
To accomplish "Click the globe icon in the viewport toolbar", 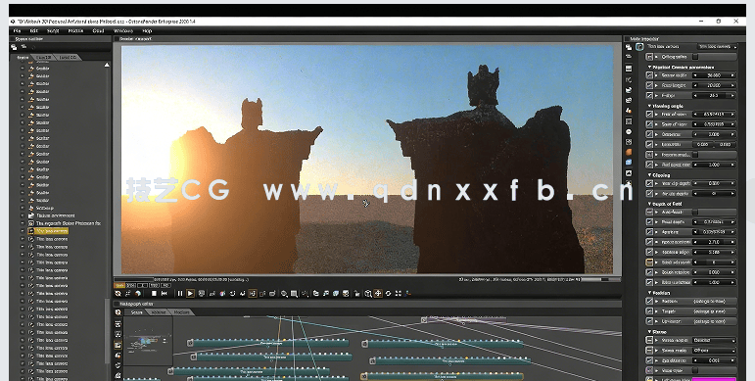I will pyautogui.click(x=138, y=293).
